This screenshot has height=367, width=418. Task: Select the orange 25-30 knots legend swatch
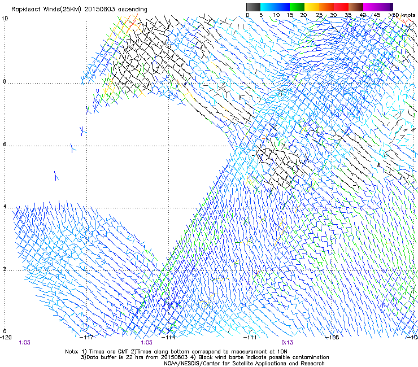[x=326, y=7]
